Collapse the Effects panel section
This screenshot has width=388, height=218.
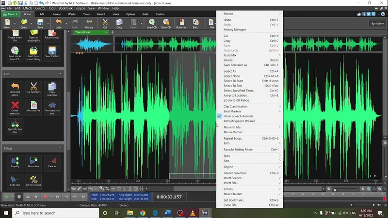[x=61, y=148]
